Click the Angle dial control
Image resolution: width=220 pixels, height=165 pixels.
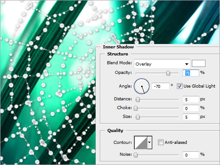pos(142,86)
